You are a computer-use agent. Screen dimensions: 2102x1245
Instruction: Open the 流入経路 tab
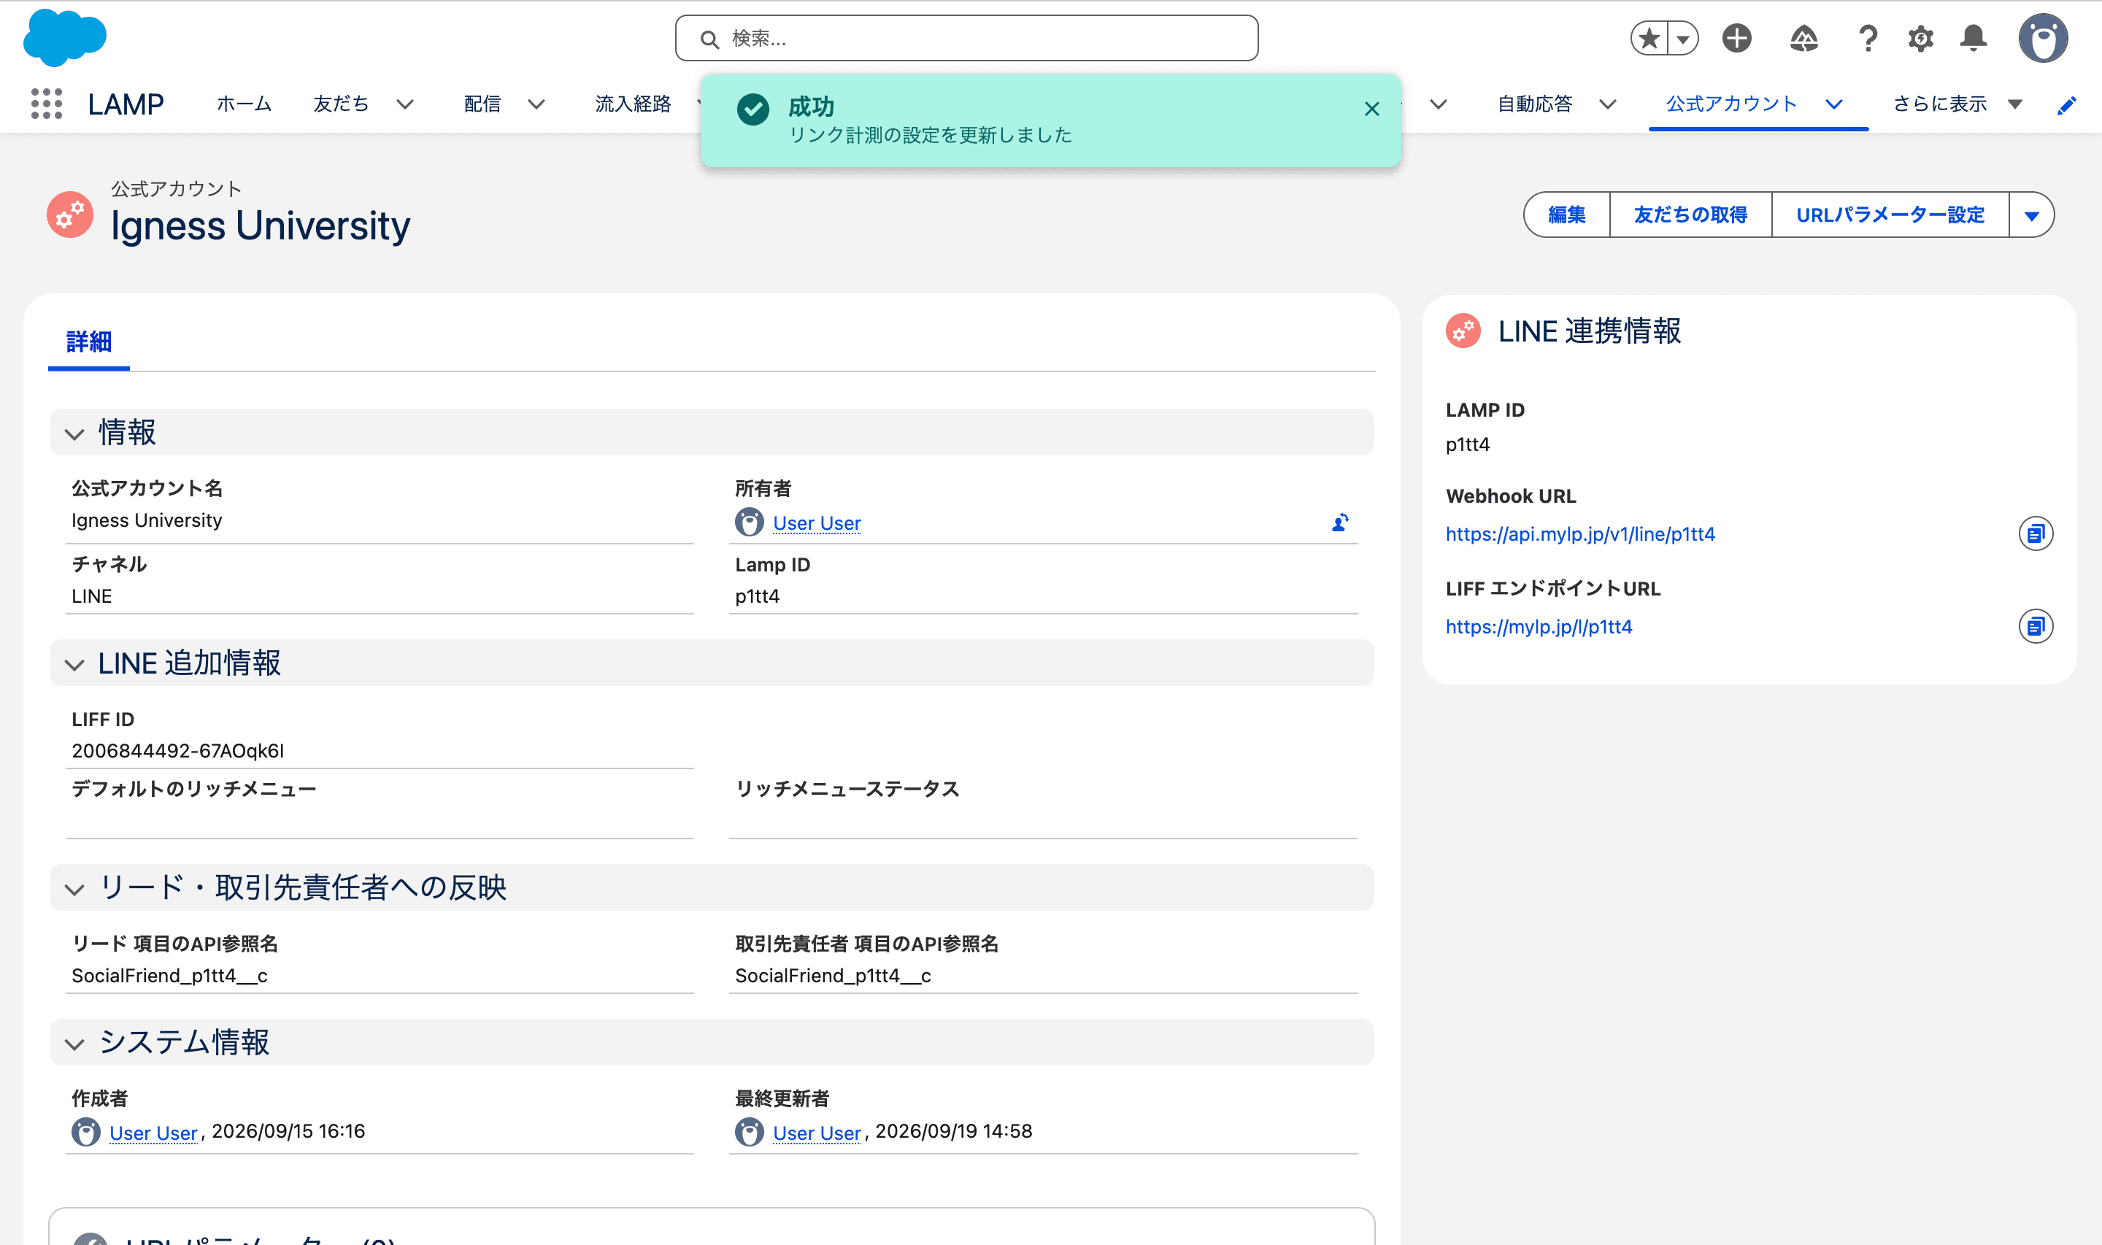(x=634, y=104)
